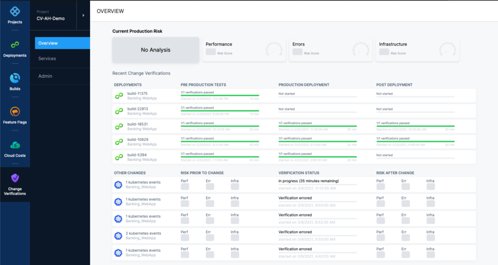This screenshot has width=498, height=265.
Task: Click the Errors gauge icon
Action: [x=361, y=50]
